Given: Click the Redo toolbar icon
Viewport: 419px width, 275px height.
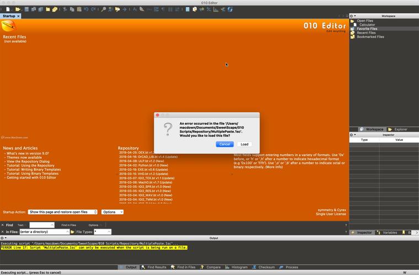Looking at the screenshot, I should 93,9.
